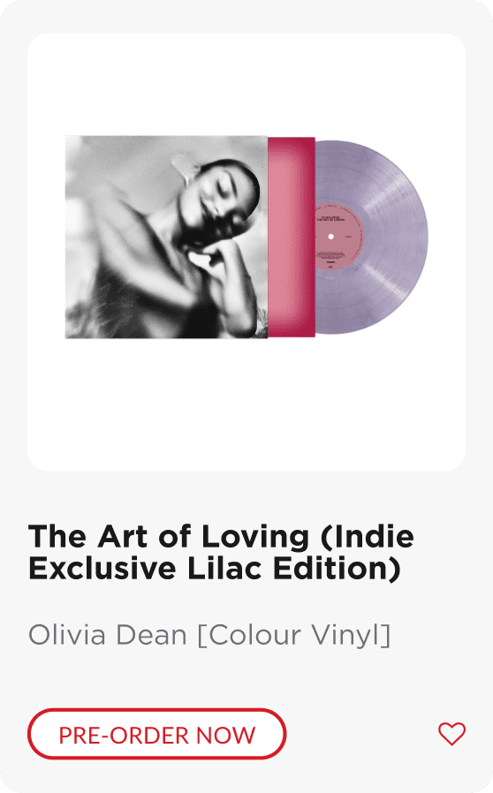Select the [Colour Vinyl] format text
Image resolution: width=493 pixels, height=793 pixels.
point(294,636)
